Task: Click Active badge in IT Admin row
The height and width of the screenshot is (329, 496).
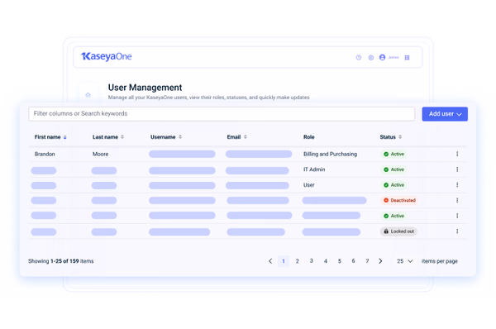Action: 393,169
